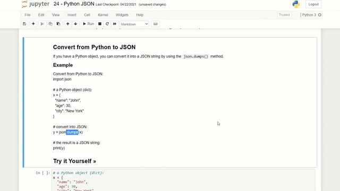Screen dimensions: 340x191
Task: Open the Insert menu
Action: tap(72, 15)
